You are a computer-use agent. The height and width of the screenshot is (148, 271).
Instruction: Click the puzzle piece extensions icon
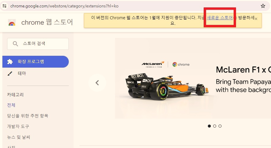pos(10,62)
